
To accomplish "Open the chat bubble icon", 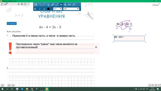I will tap(2, 85).
